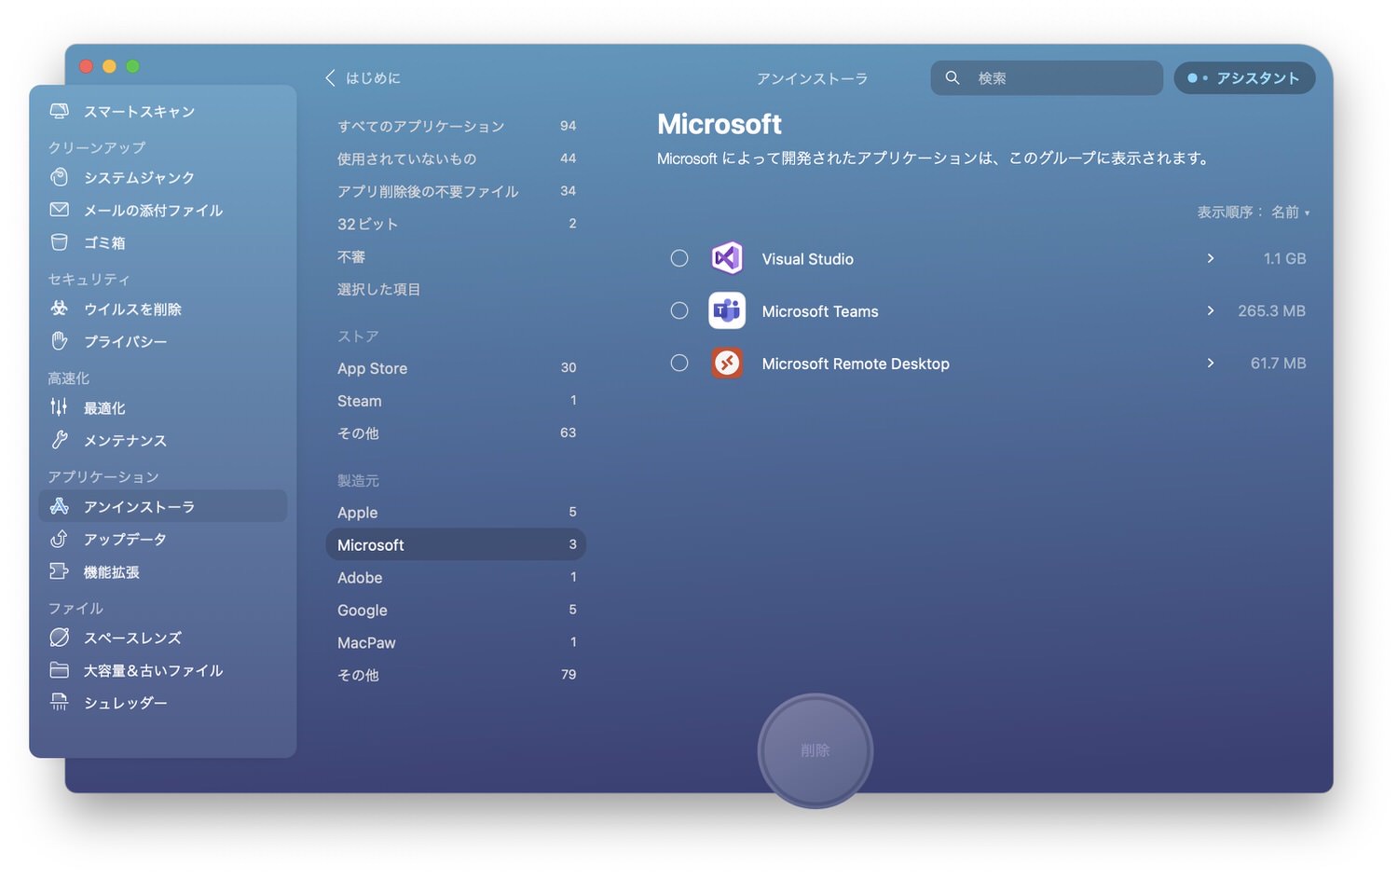
Task: Click the Maintenance wrench icon
Action: [59, 440]
